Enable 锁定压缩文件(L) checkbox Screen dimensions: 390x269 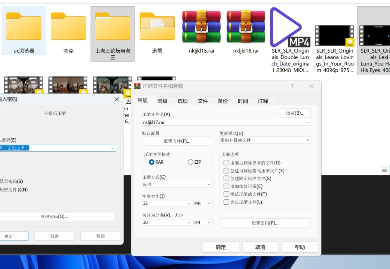tap(226, 202)
